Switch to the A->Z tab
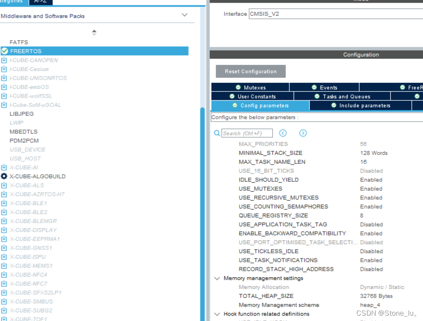 (40, 2)
